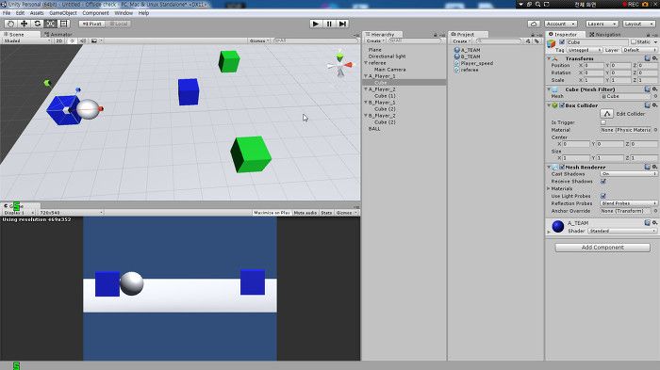This screenshot has height=370, width=660.
Task: Toggle the Cube active checkbox
Action: coord(562,42)
